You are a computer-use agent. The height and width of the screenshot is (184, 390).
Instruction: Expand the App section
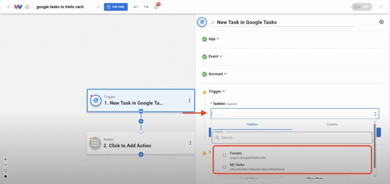(214, 39)
